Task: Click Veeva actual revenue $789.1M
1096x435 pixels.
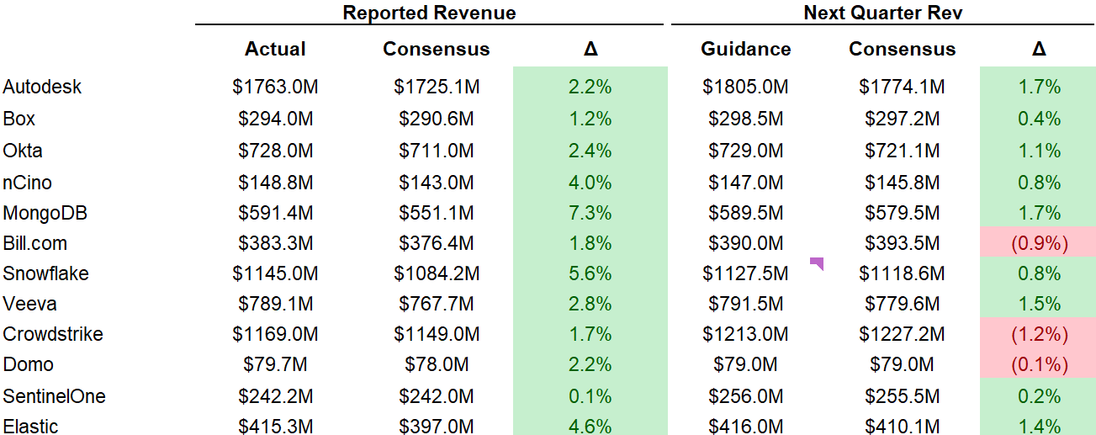Action: click(x=275, y=304)
